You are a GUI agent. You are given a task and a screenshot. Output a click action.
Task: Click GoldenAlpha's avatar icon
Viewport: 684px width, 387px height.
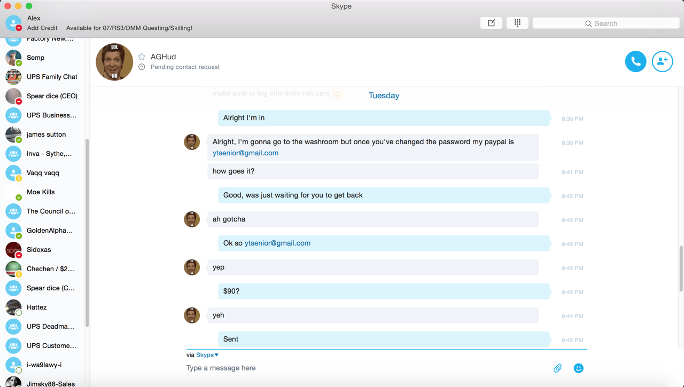point(13,231)
